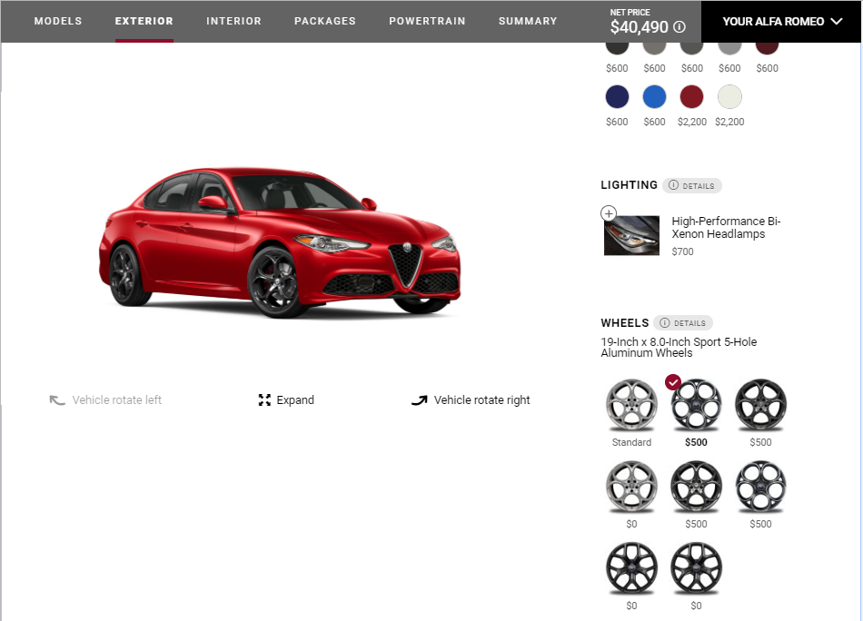Expand the vehicle image view

[x=286, y=399]
